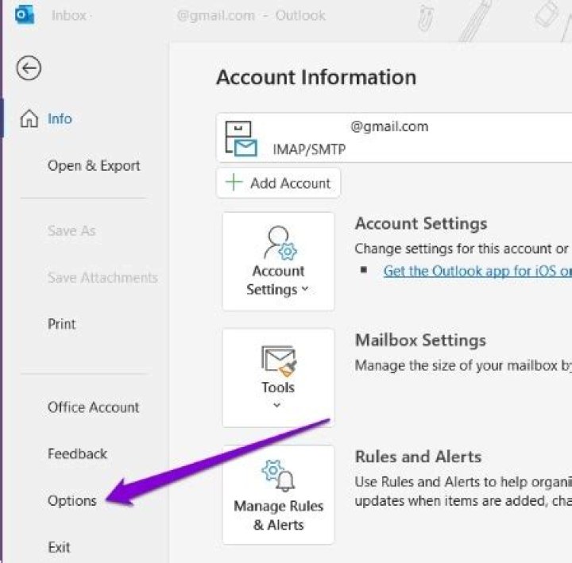
Task: Click the back arrow to leave backstage view
Action: tap(29, 69)
